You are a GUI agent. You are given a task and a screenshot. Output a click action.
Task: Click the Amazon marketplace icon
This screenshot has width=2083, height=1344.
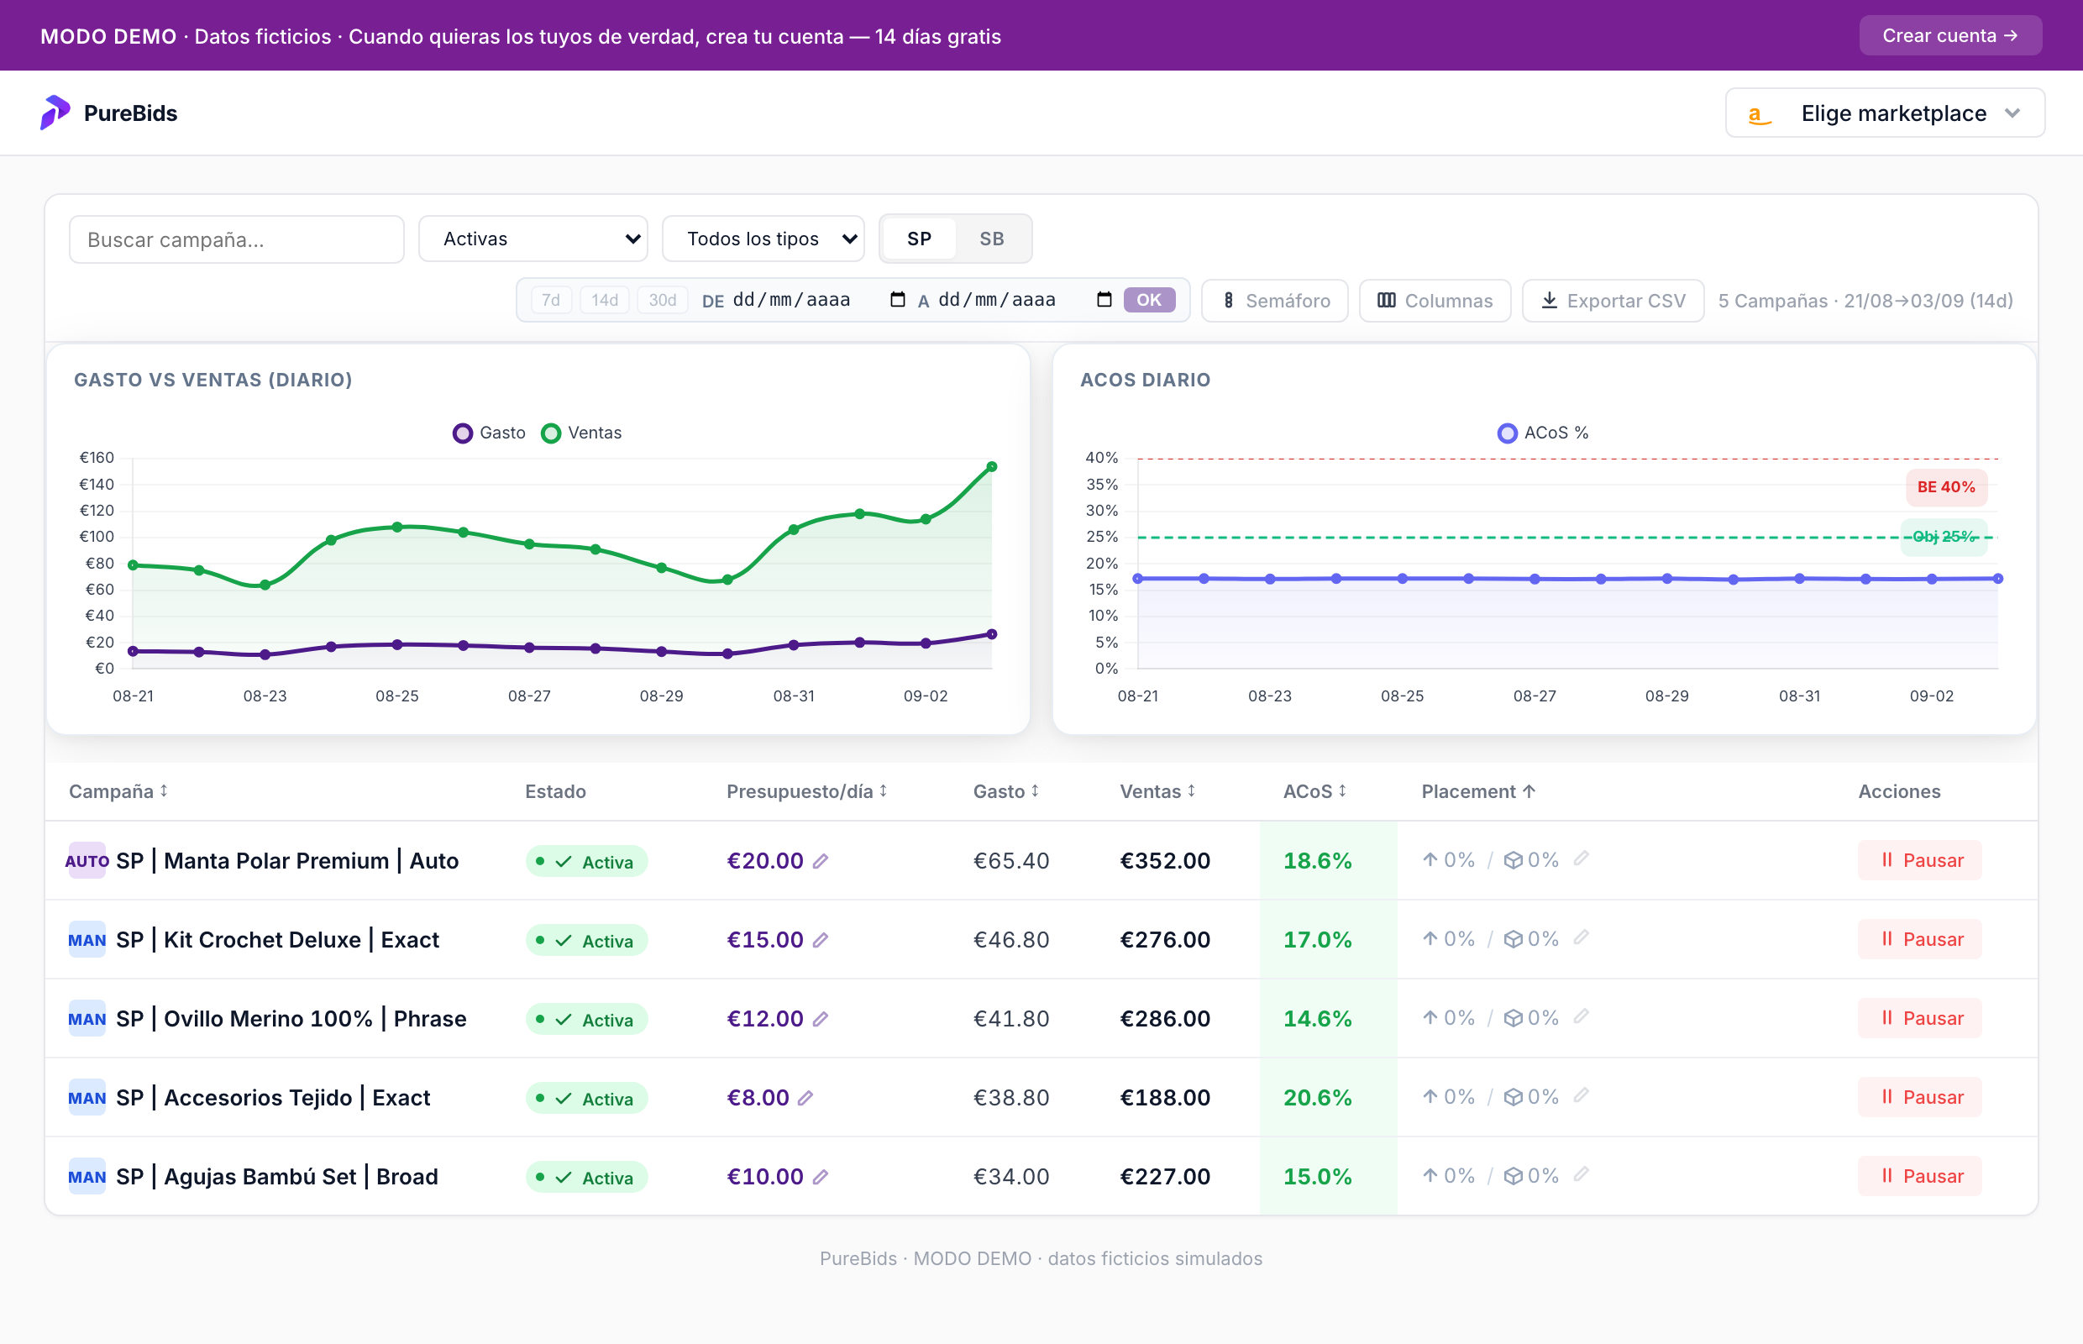(1760, 114)
